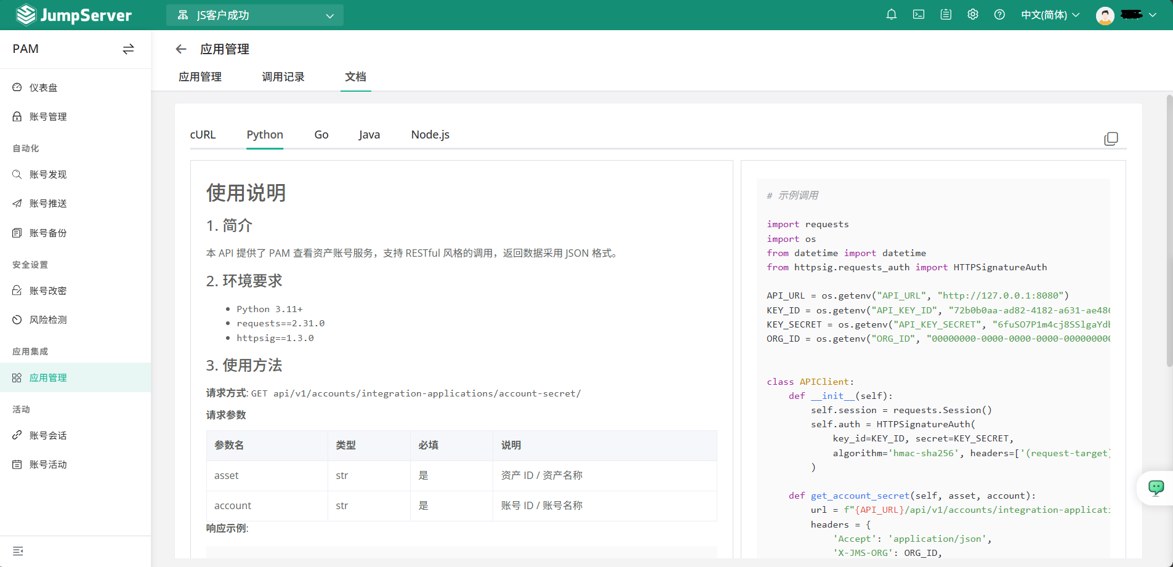Click the organization tree icon in header
Viewport: 1173px width, 567px height.
point(183,15)
